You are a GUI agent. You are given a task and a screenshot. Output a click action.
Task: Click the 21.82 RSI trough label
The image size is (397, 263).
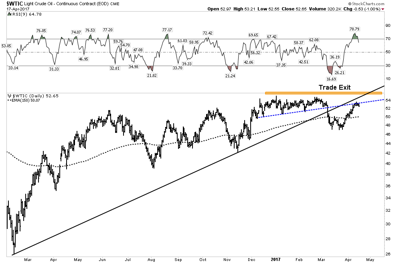(152, 75)
